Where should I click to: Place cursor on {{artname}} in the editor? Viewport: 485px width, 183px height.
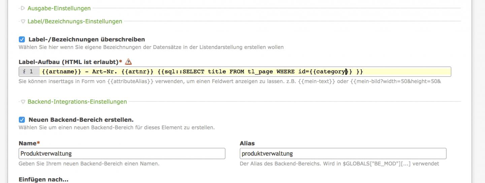[x=62, y=71]
